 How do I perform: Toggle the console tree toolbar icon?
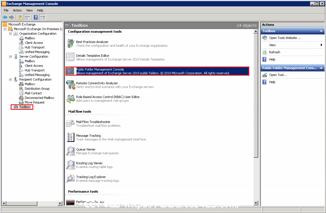click(27, 17)
